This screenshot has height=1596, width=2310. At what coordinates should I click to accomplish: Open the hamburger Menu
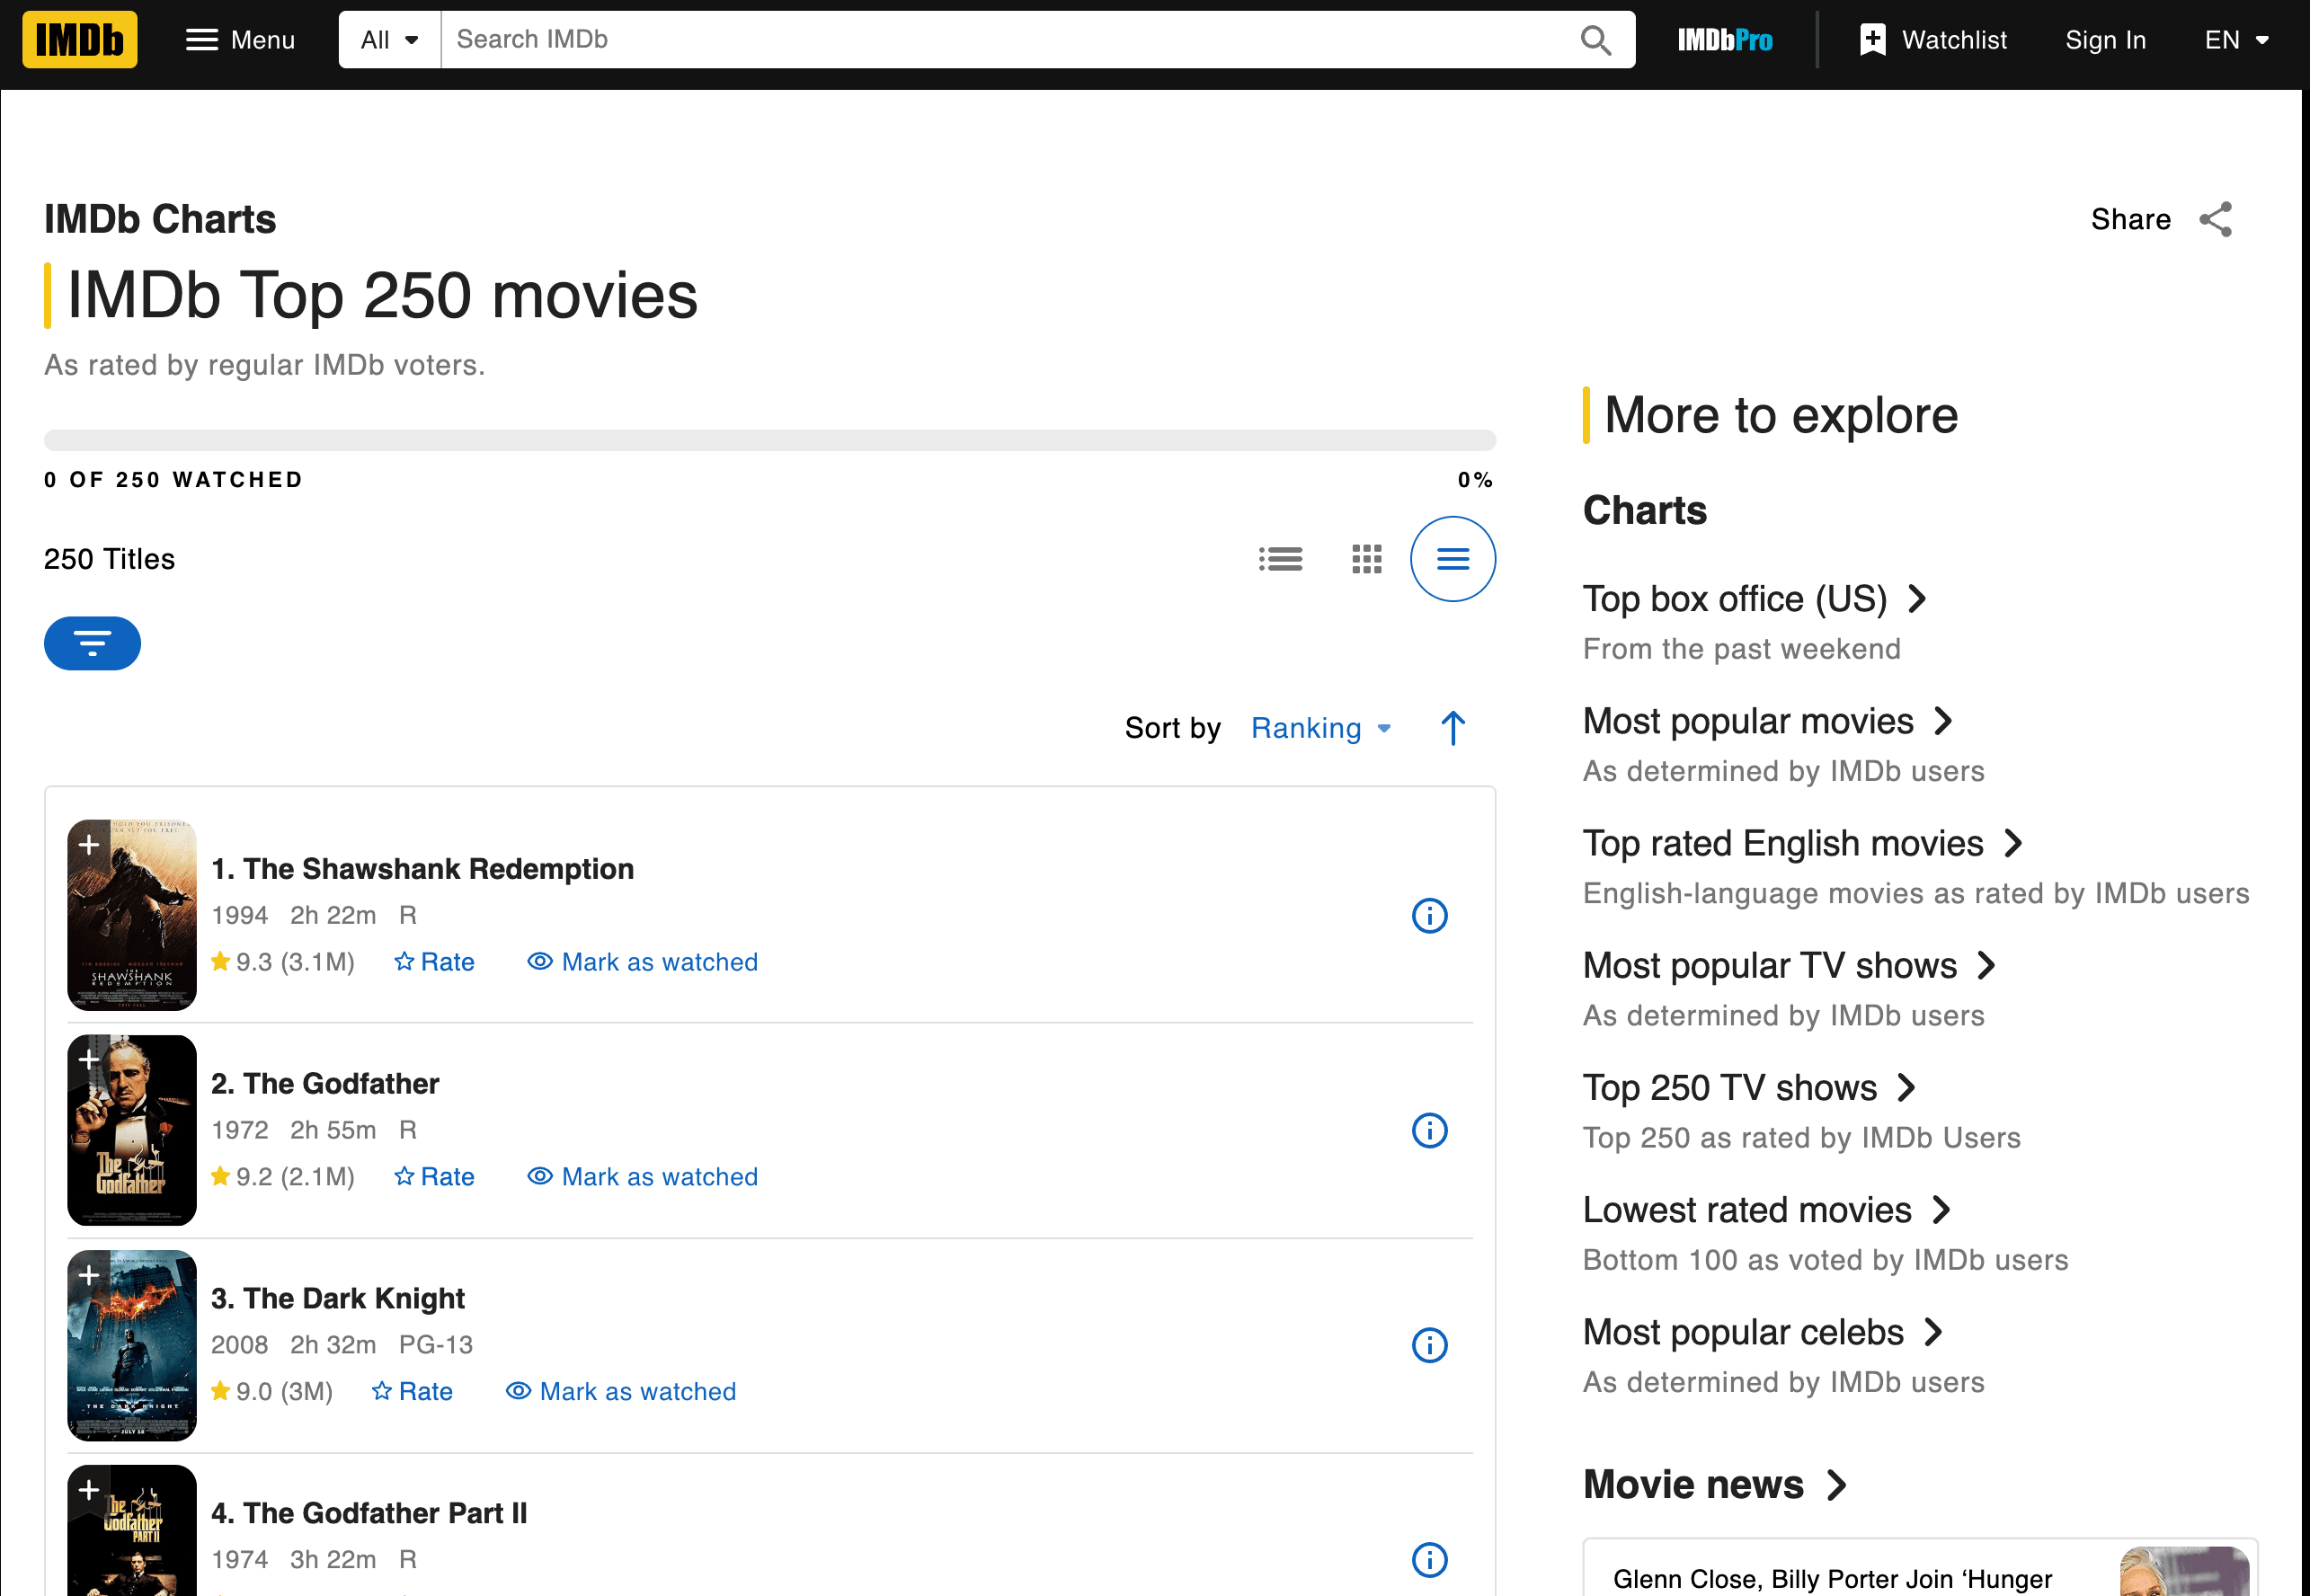(x=241, y=40)
